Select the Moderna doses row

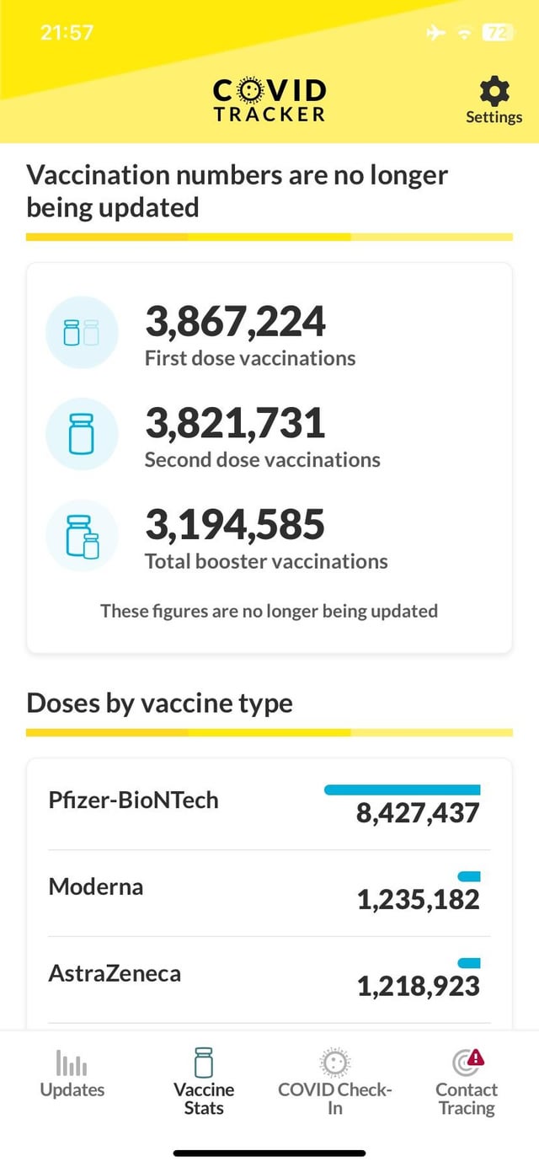point(269,893)
